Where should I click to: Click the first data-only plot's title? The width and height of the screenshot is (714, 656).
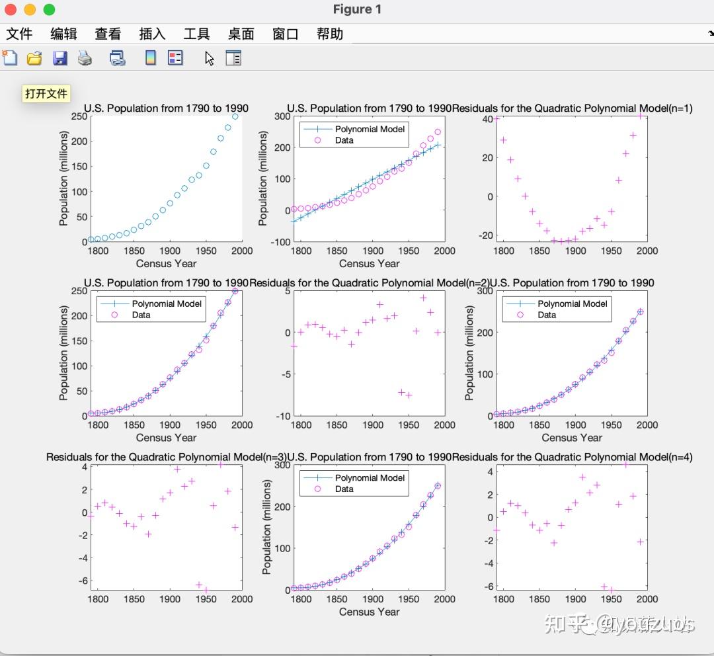click(166, 108)
